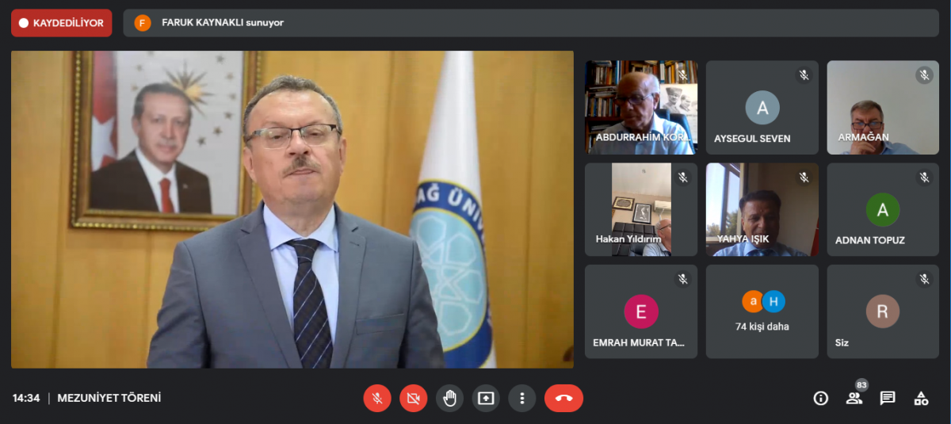Turn on the disabled camera button
Image resolution: width=951 pixels, height=424 pixels.
point(413,398)
